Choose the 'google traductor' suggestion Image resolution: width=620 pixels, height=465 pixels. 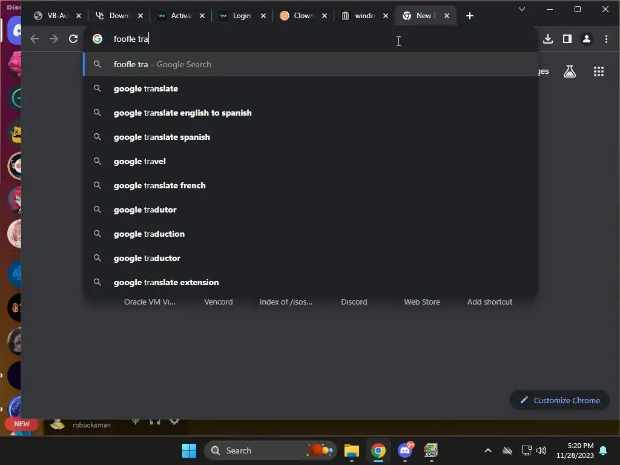[311, 258]
